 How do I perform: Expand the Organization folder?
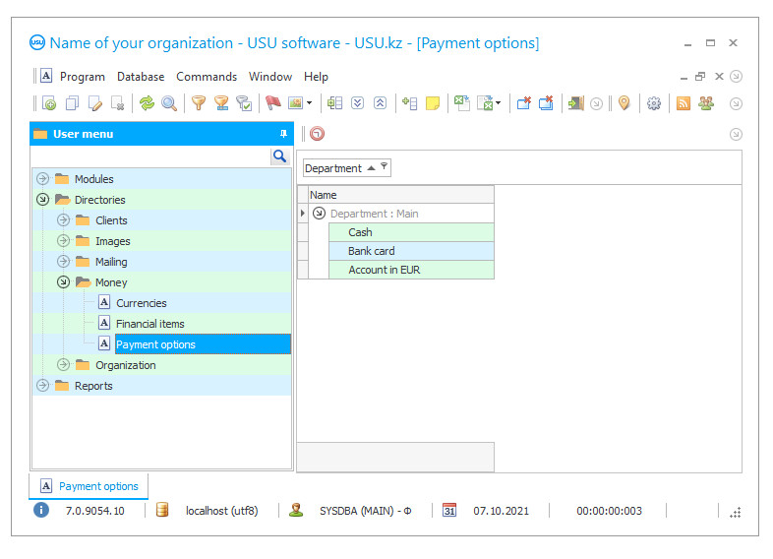63,365
